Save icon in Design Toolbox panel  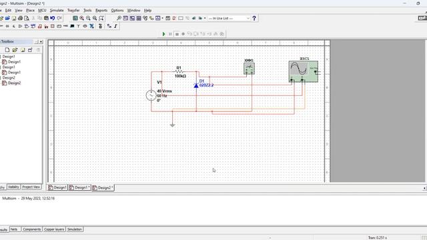pos(23,50)
